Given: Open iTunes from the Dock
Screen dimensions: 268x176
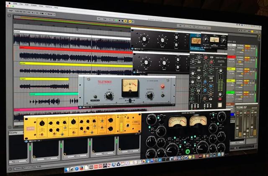Looking at the screenshot, I should pos(127,163).
